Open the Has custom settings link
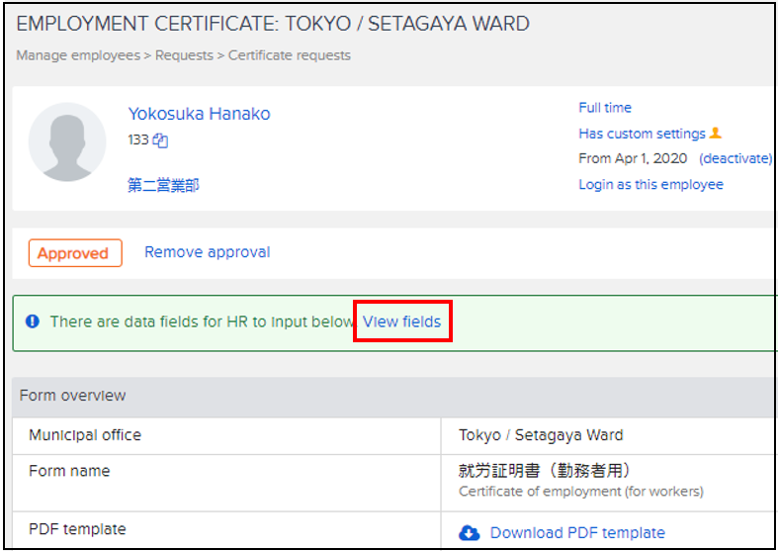The height and width of the screenshot is (551, 778). tap(642, 134)
